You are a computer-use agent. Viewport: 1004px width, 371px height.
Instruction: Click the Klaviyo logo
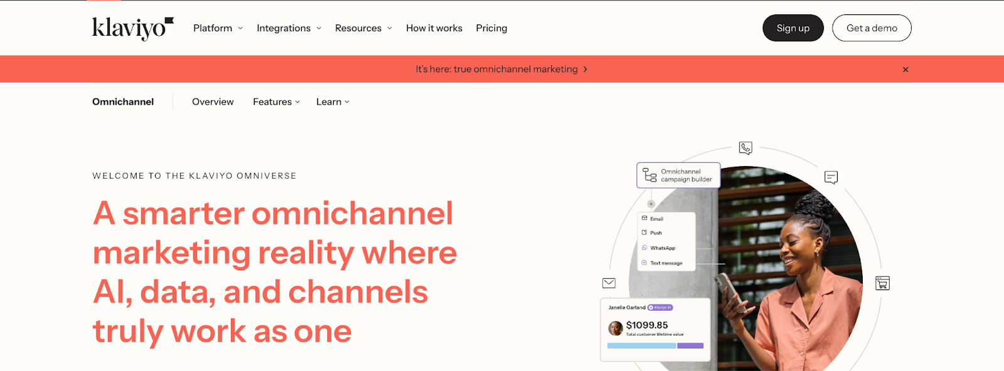tap(132, 28)
